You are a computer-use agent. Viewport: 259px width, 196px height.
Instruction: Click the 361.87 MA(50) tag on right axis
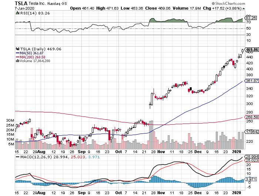coord(252,81)
